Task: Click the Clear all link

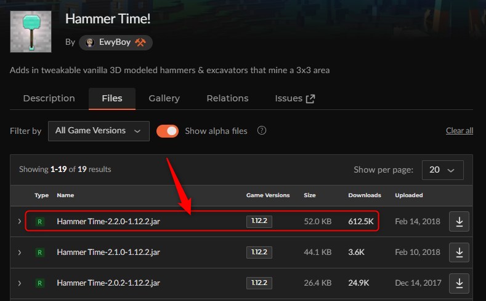Action: coord(460,131)
